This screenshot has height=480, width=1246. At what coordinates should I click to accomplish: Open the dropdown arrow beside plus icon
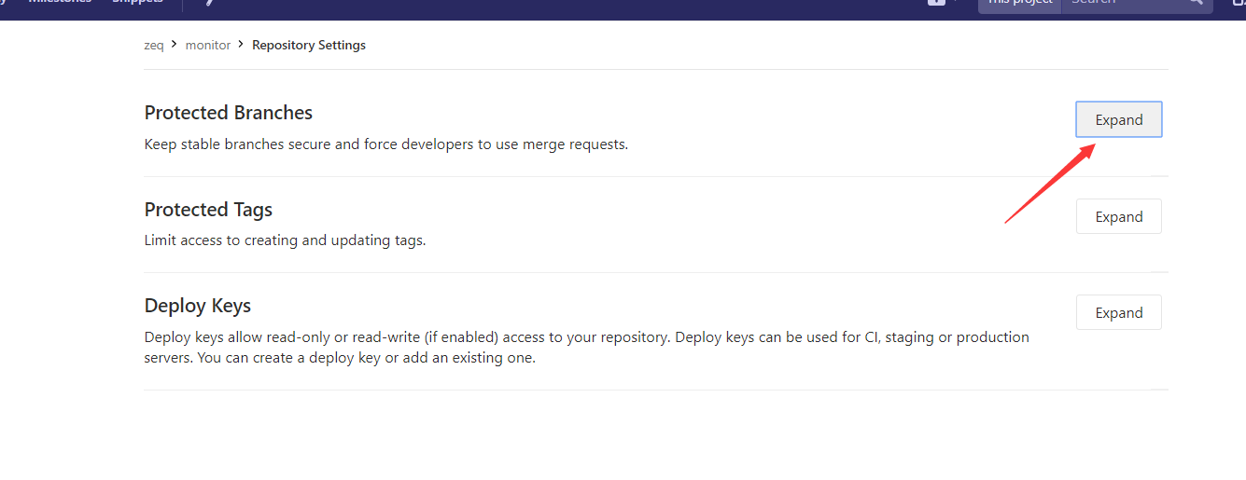956,3
